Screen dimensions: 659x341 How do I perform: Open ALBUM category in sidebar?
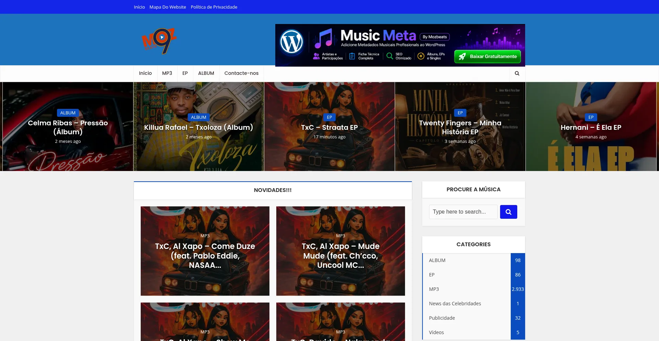coord(437,260)
